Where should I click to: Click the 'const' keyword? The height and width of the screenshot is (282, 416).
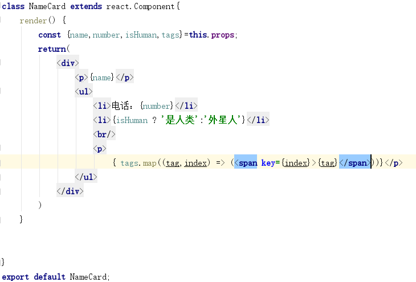[x=50, y=35]
